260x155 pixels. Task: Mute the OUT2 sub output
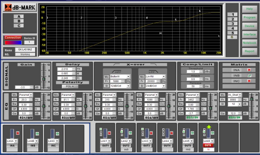[x=130, y=133]
